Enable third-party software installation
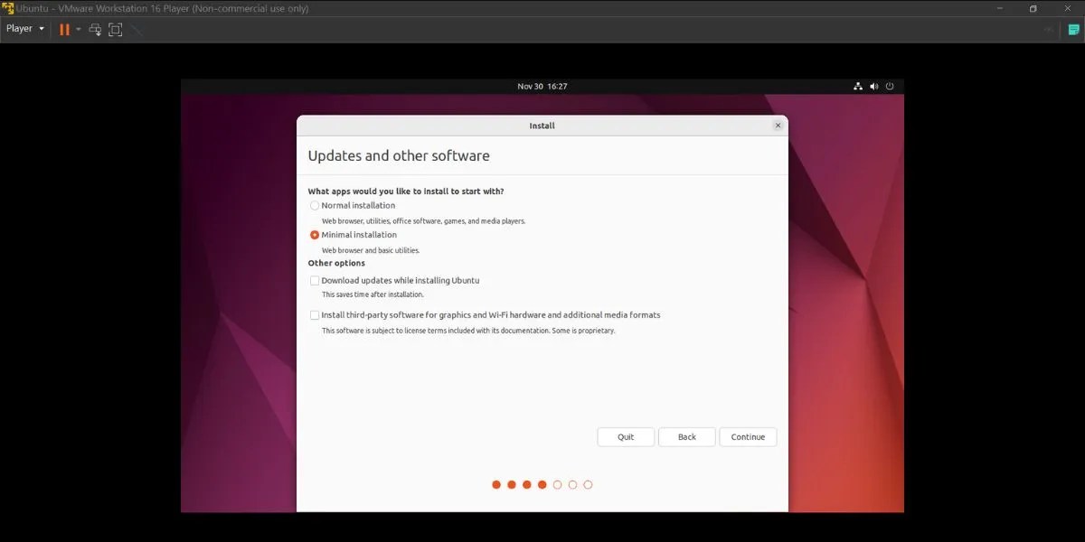Viewport: 1085px width, 542px height. click(x=314, y=314)
